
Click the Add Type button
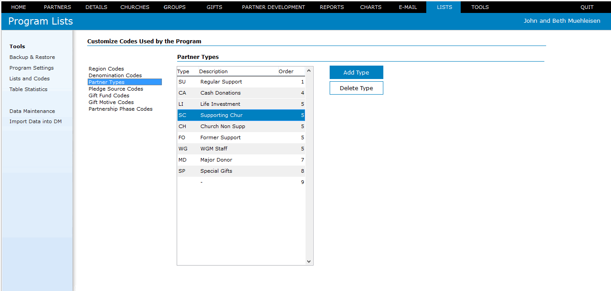356,72
